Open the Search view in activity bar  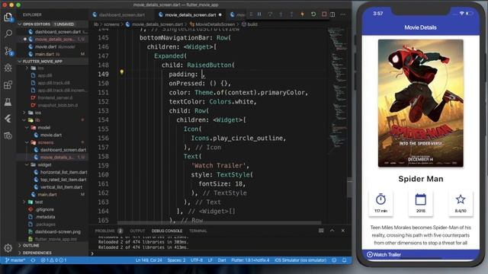coord(8,33)
